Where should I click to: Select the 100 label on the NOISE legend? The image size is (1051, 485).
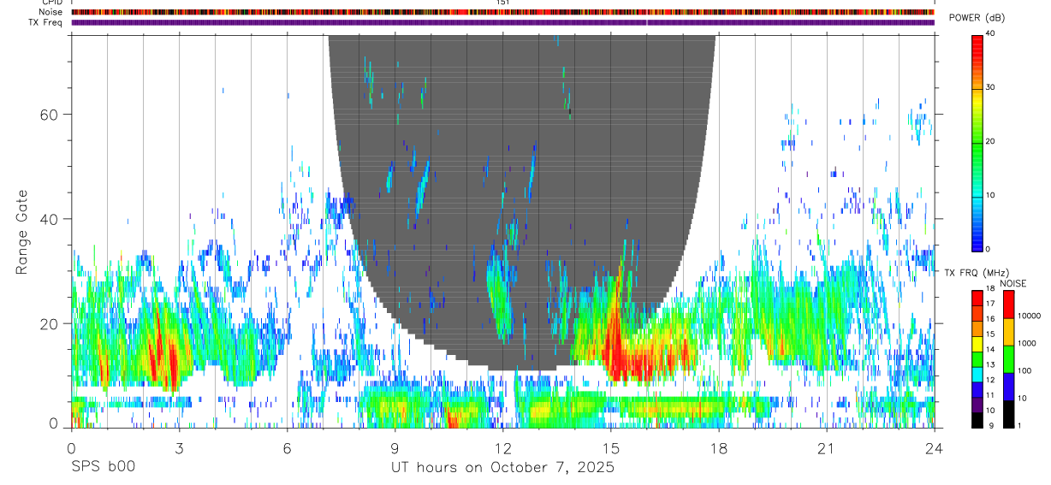pyautogui.click(x=1023, y=370)
